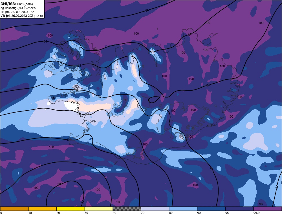Click the medium blue 90–95 legend swatch
282x215 pixels.
pos(211,209)
